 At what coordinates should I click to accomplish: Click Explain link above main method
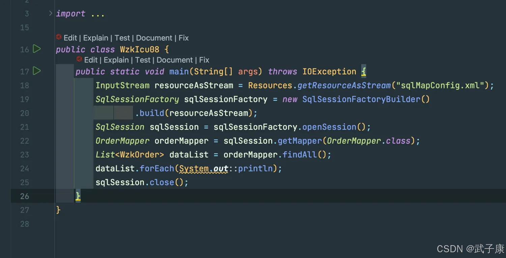click(x=116, y=60)
